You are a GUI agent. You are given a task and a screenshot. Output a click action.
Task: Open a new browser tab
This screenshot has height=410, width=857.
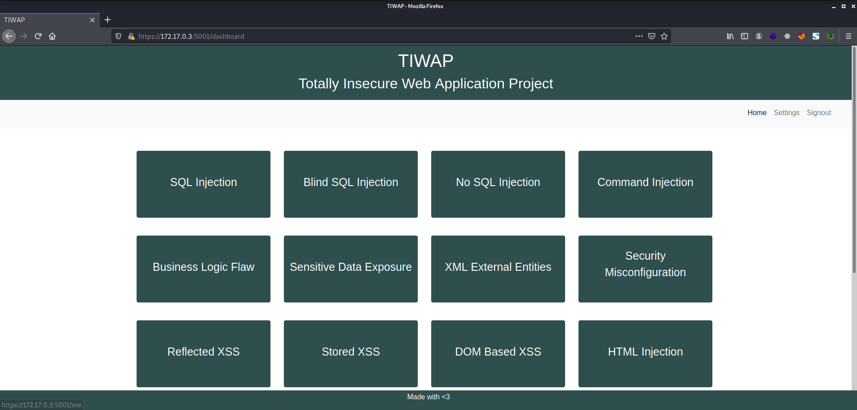(x=108, y=20)
